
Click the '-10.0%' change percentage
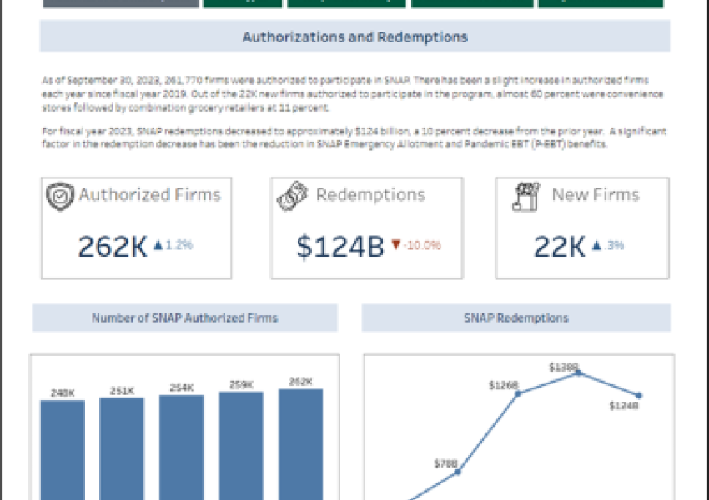click(422, 245)
